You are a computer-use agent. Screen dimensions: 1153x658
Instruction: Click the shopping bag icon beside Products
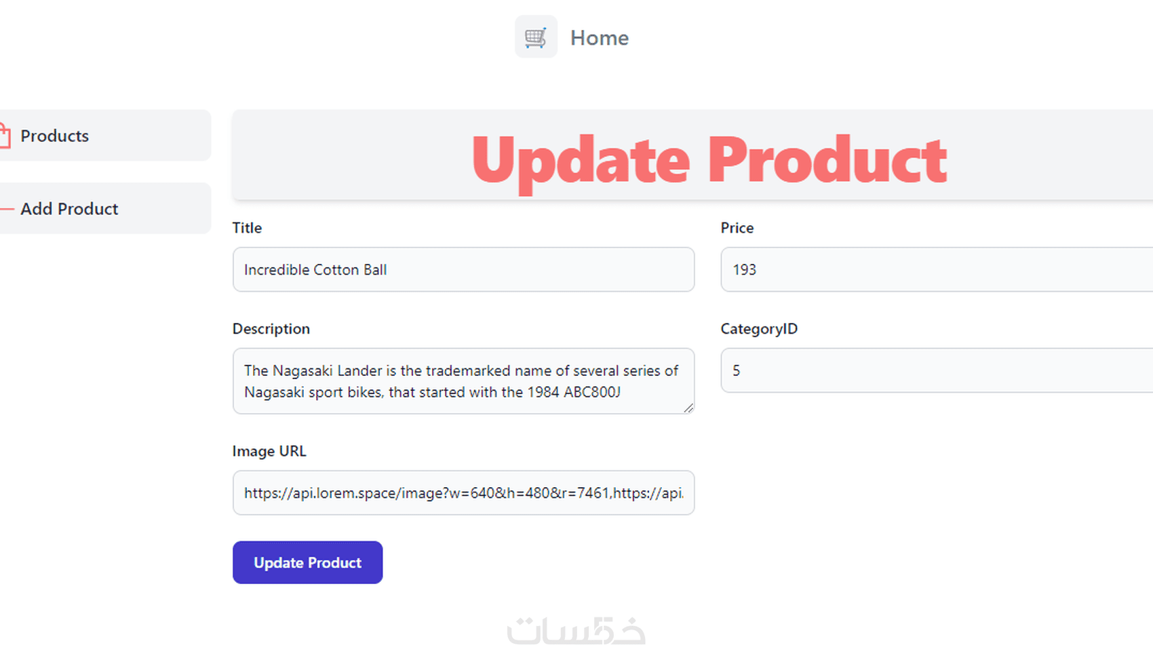pyautogui.click(x=5, y=136)
